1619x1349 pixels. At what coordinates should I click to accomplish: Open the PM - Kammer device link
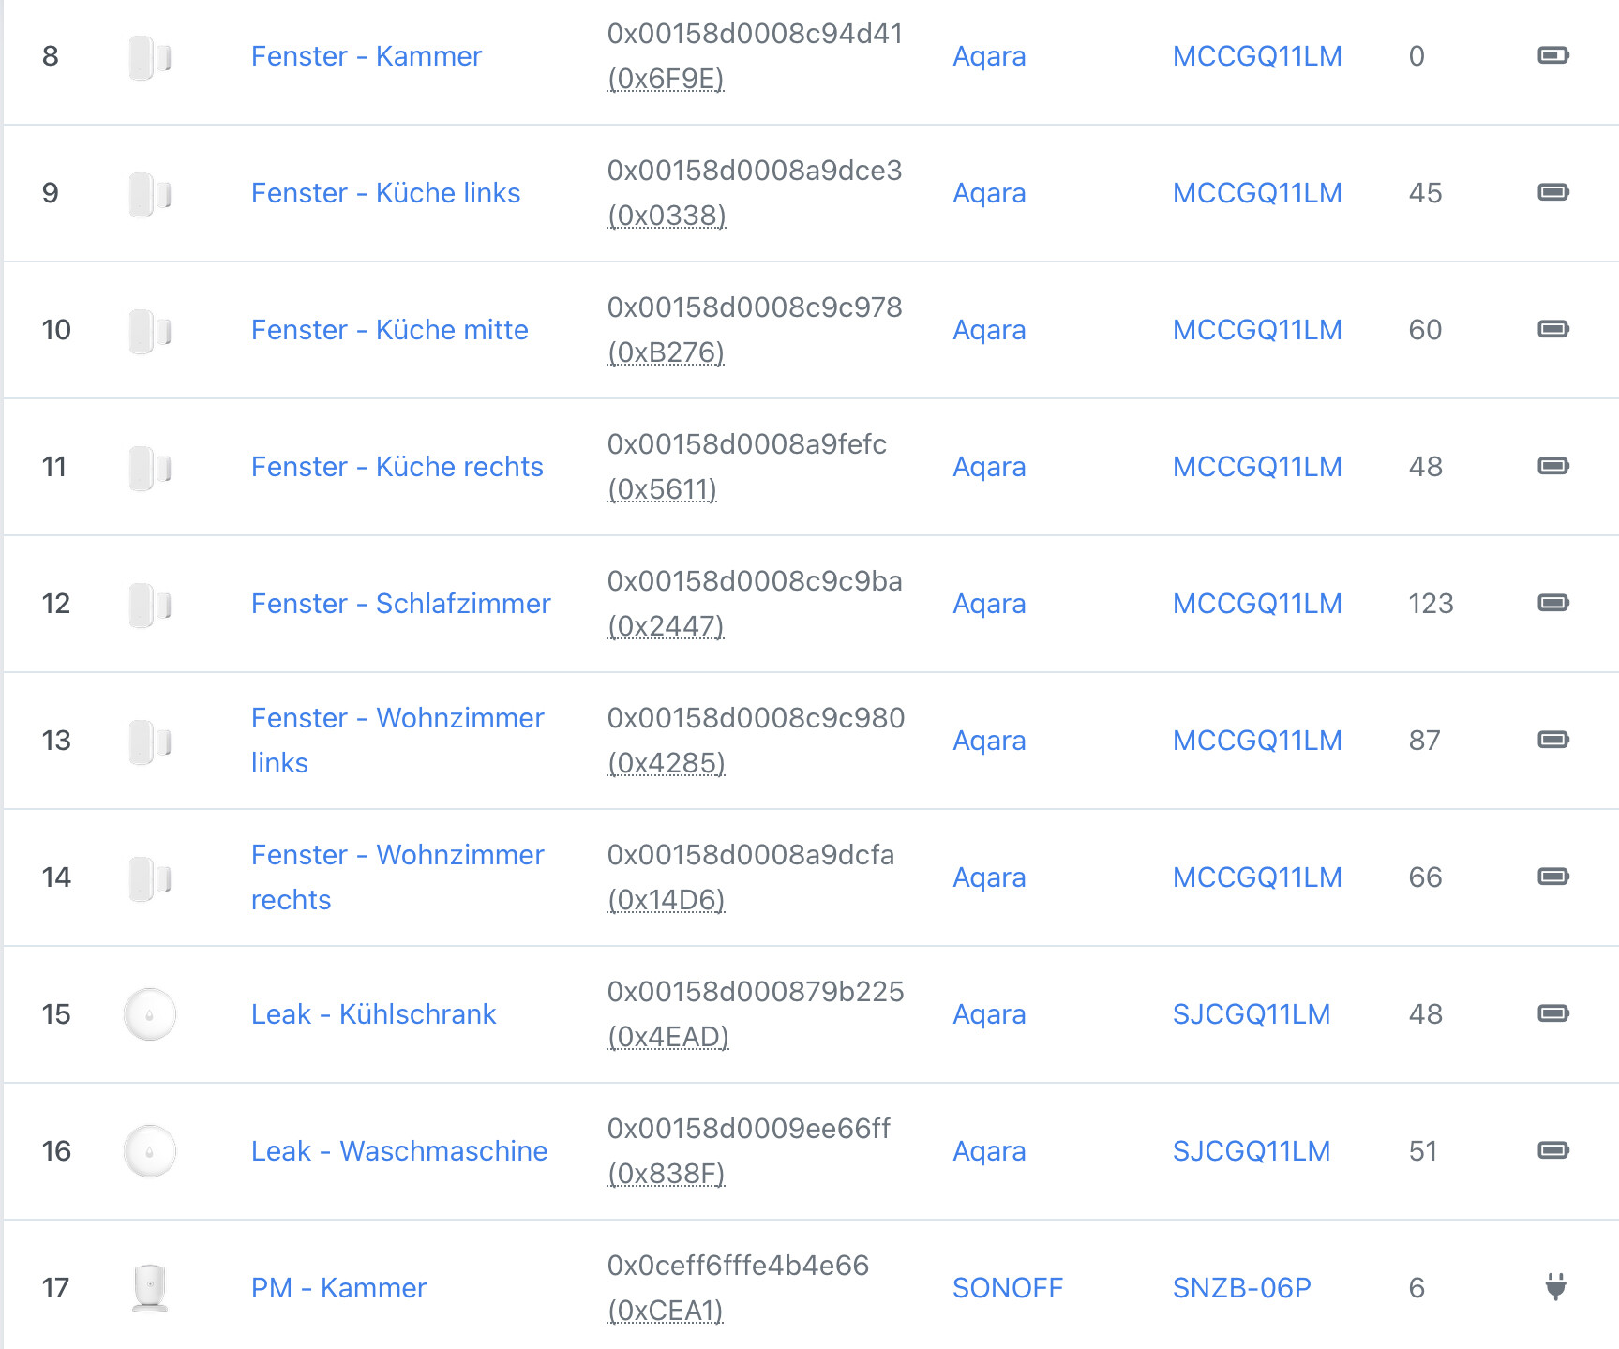pyautogui.click(x=338, y=1288)
